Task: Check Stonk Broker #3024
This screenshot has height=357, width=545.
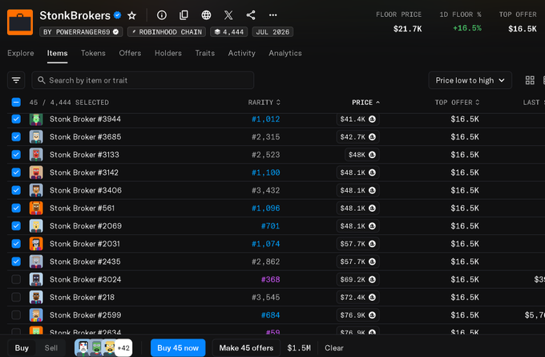Action: point(16,279)
